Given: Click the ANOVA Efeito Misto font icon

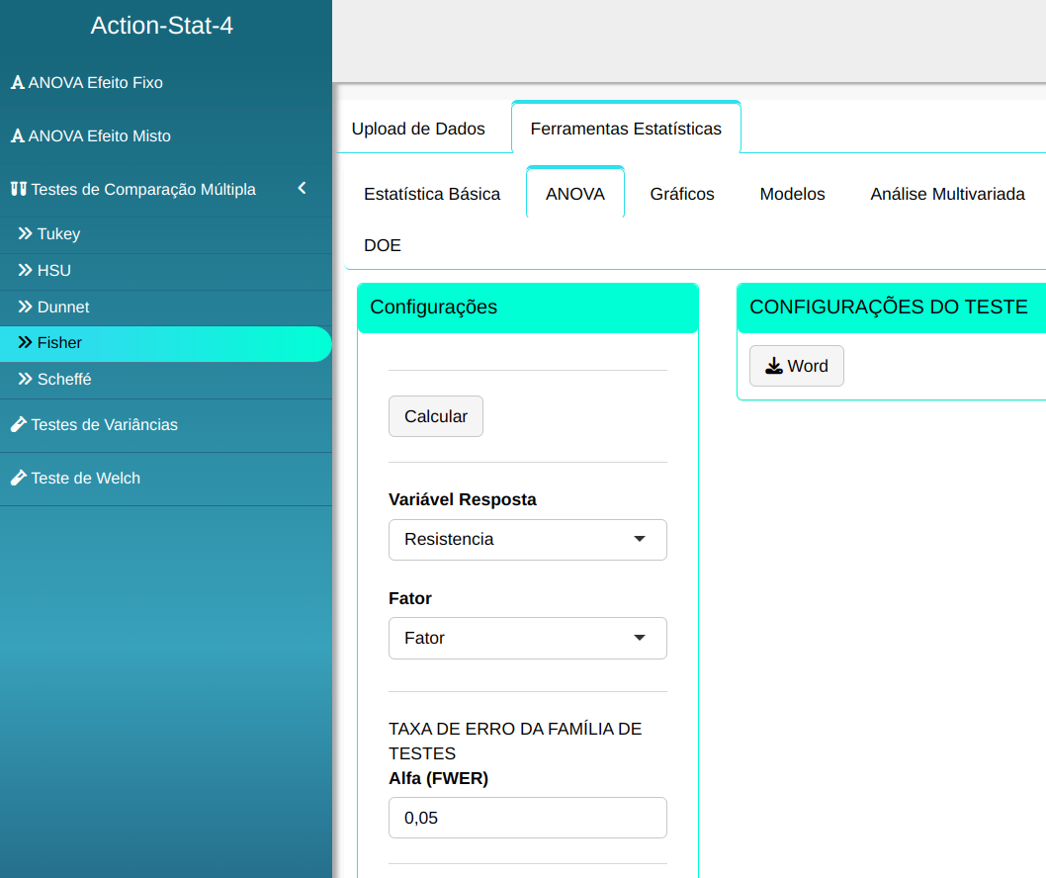Looking at the screenshot, I should point(17,136).
